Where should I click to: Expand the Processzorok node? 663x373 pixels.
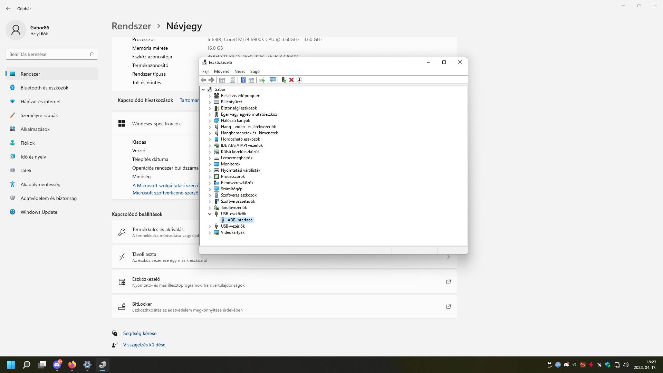point(210,176)
